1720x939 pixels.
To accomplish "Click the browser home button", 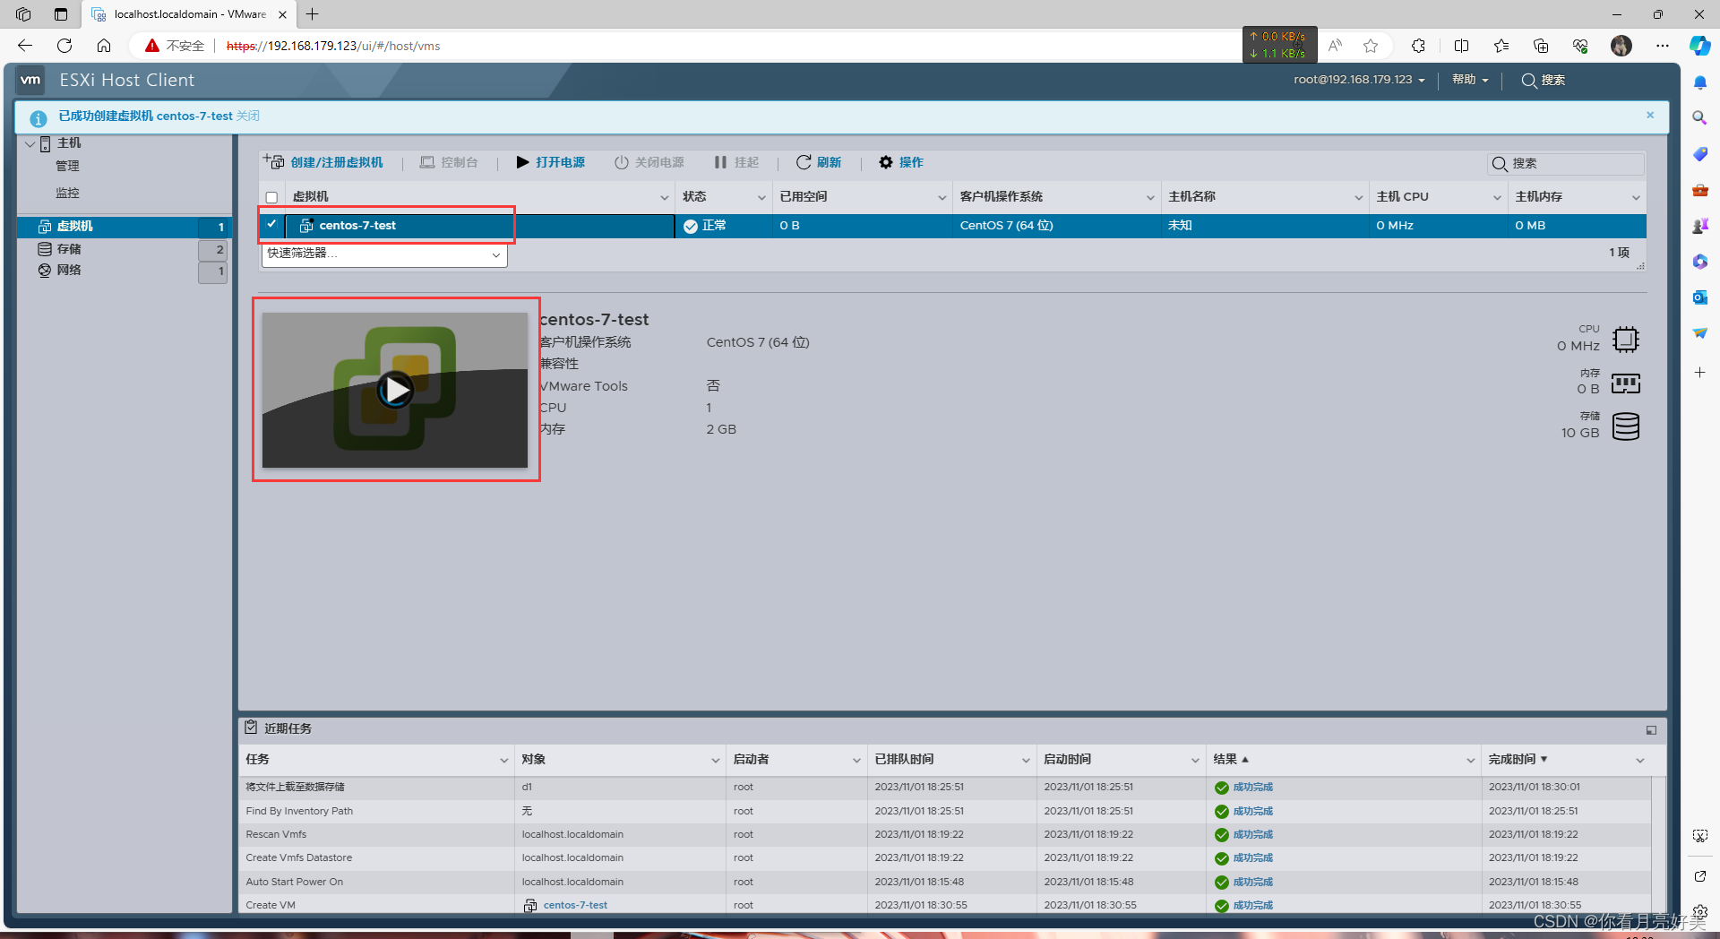I will [x=104, y=46].
